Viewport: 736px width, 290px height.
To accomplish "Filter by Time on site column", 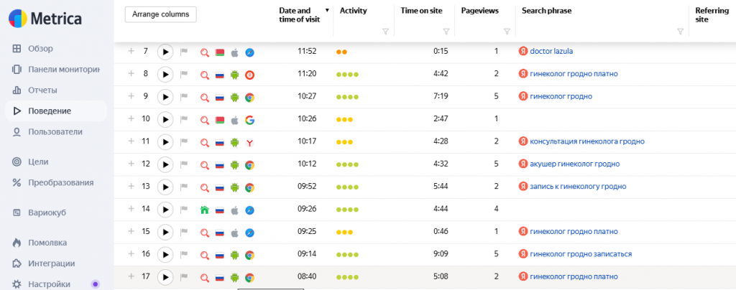I will click(x=446, y=32).
